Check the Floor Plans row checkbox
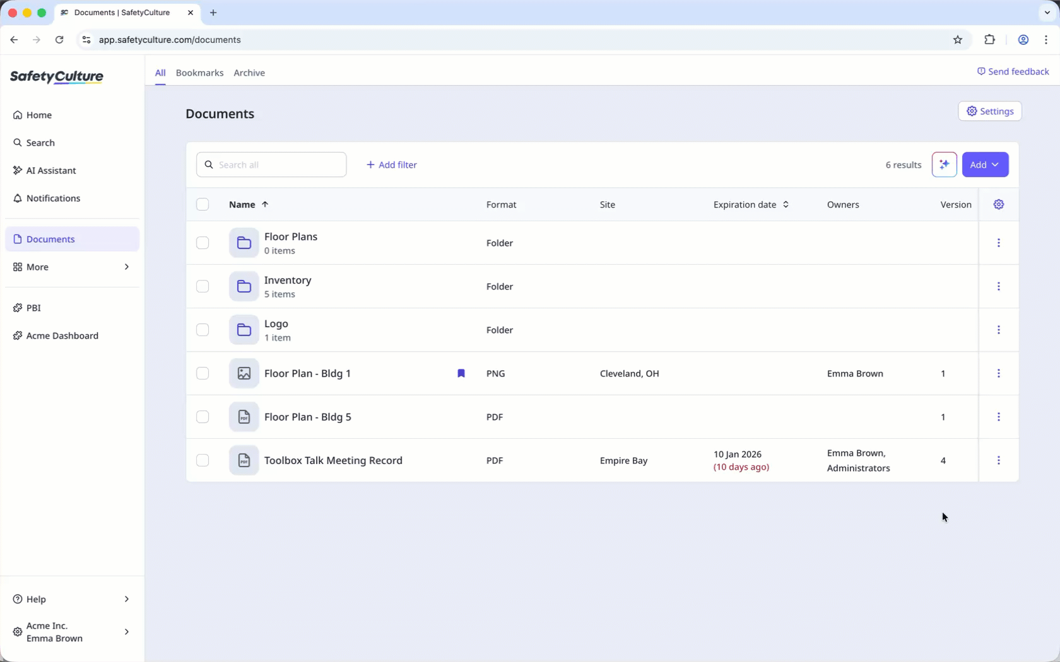Viewport: 1060px width, 662px height. (203, 243)
